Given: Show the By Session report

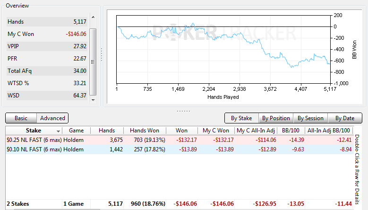Looking at the screenshot, I should click(x=310, y=118).
